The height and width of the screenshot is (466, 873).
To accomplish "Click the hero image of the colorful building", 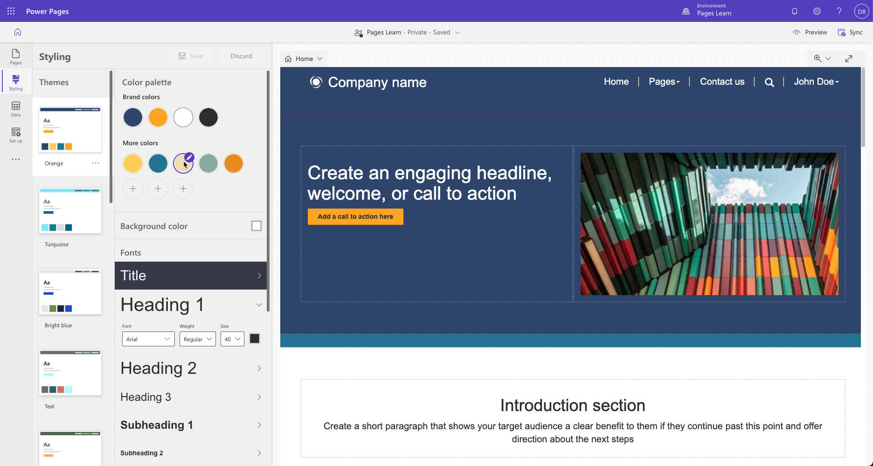I will (709, 224).
